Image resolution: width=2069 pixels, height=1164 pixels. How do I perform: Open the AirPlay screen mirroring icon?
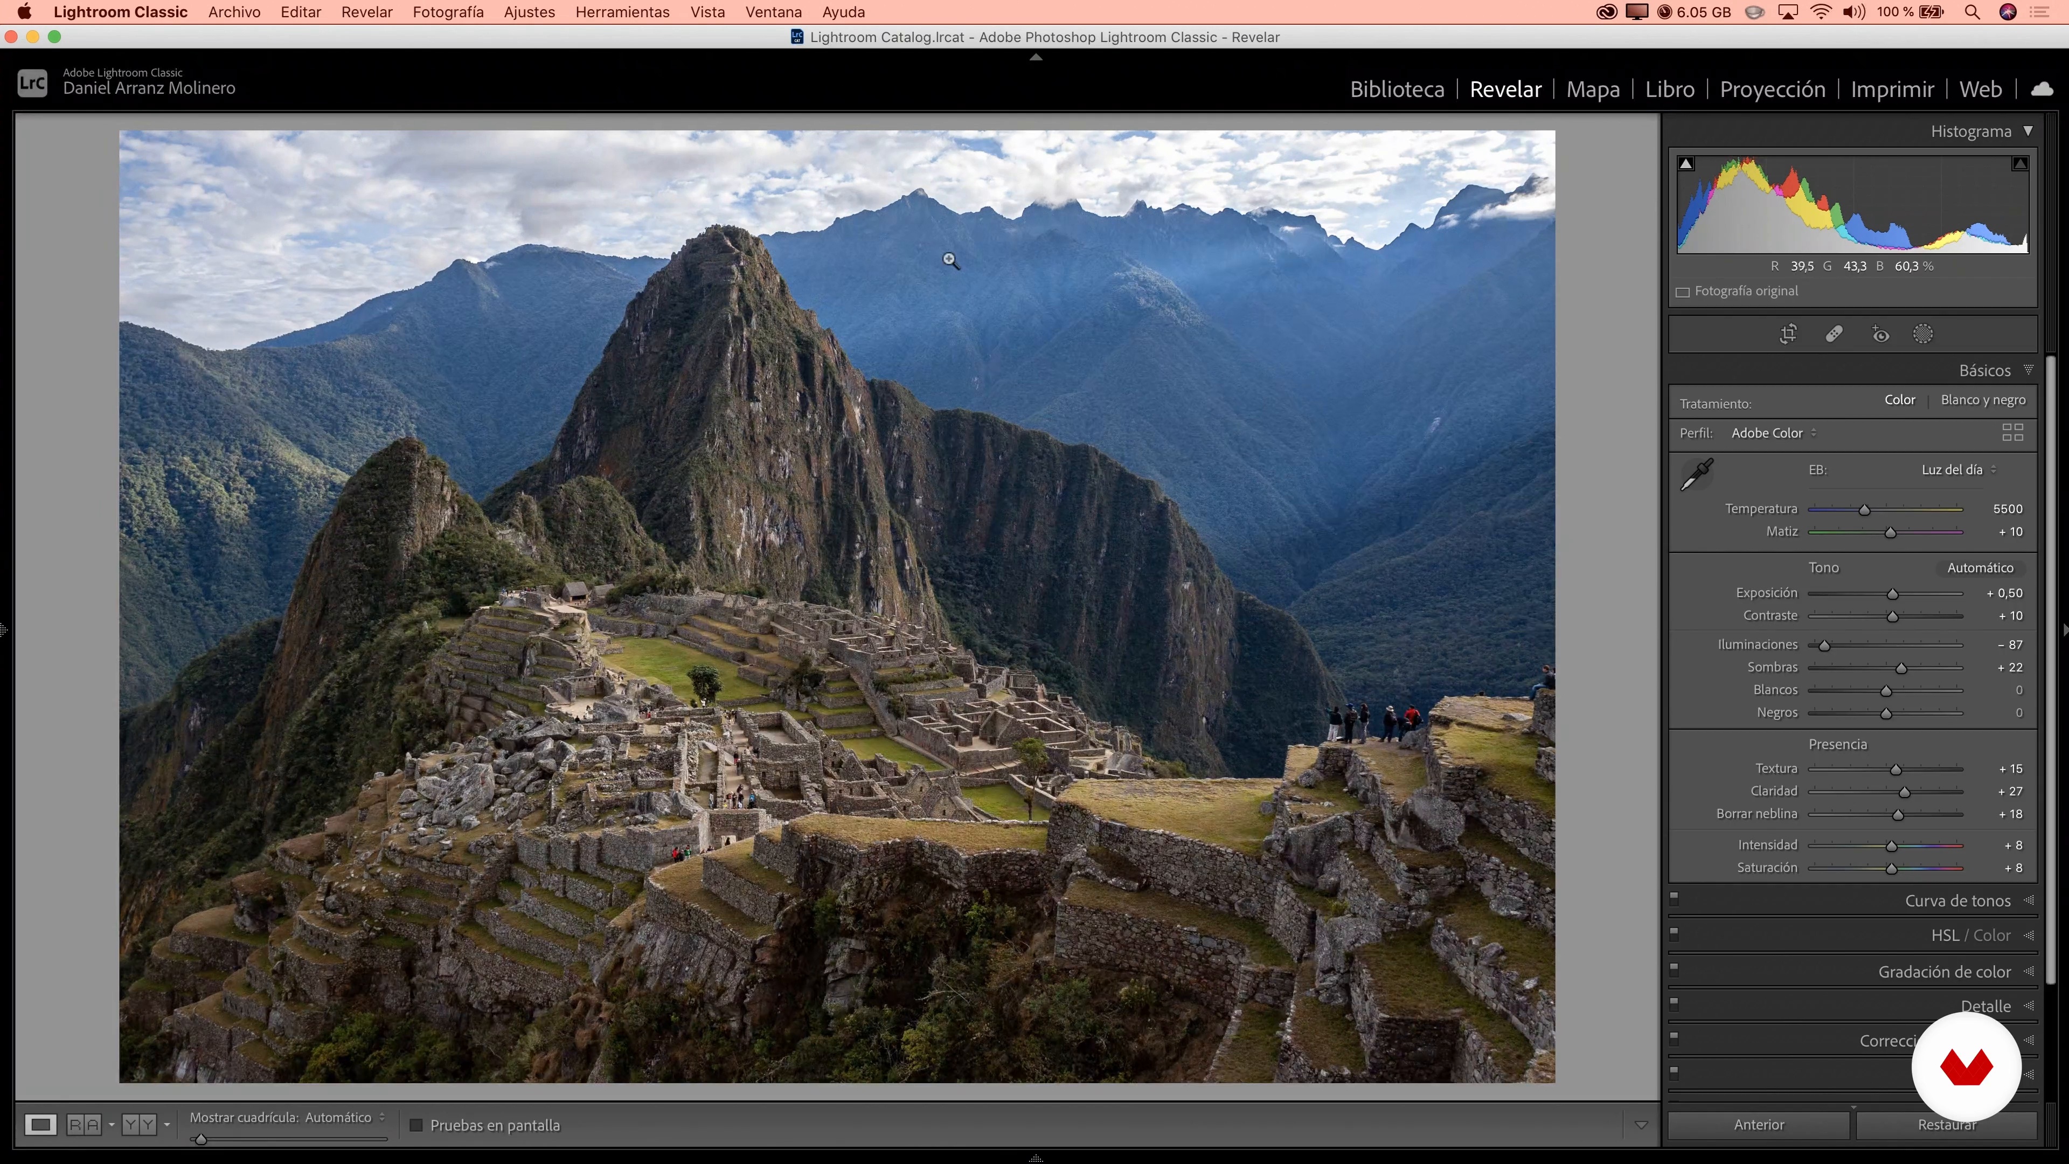(1788, 12)
